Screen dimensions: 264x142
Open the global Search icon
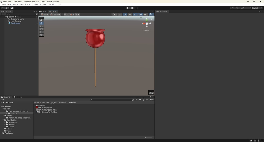point(237,8)
